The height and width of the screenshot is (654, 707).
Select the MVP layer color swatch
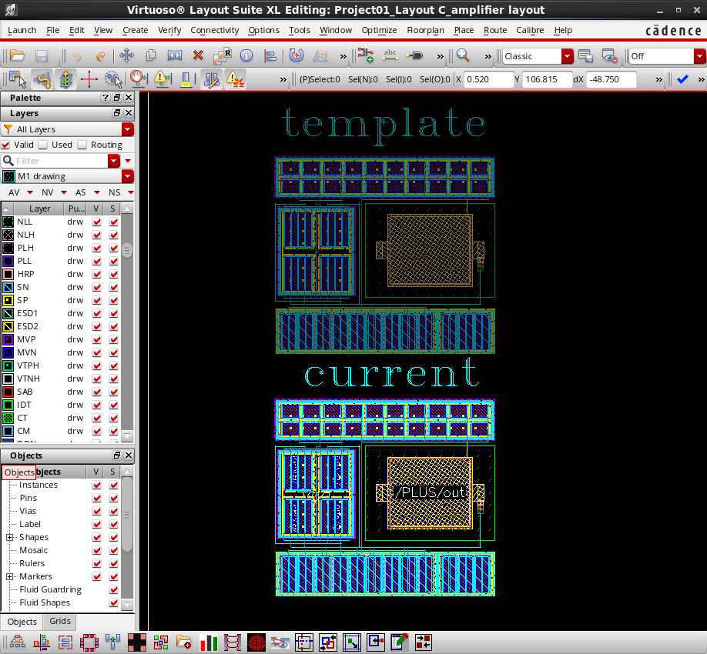click(x=8, y=339)
